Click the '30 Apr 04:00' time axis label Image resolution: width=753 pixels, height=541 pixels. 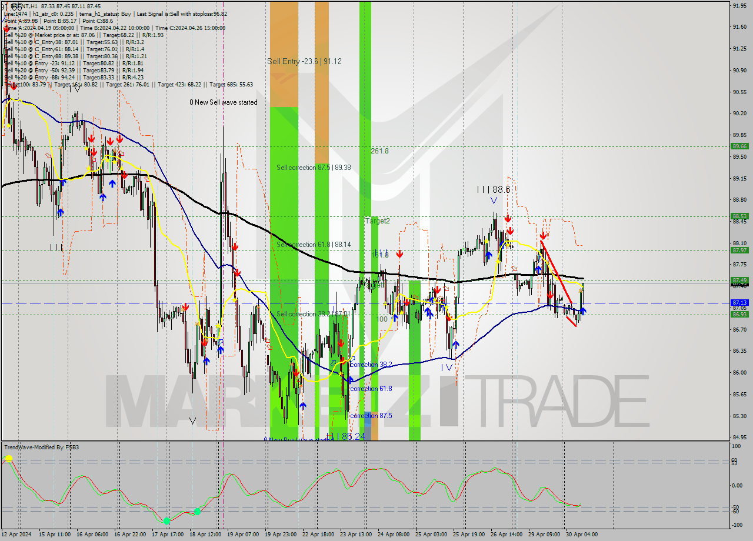(x=582, y=535)
